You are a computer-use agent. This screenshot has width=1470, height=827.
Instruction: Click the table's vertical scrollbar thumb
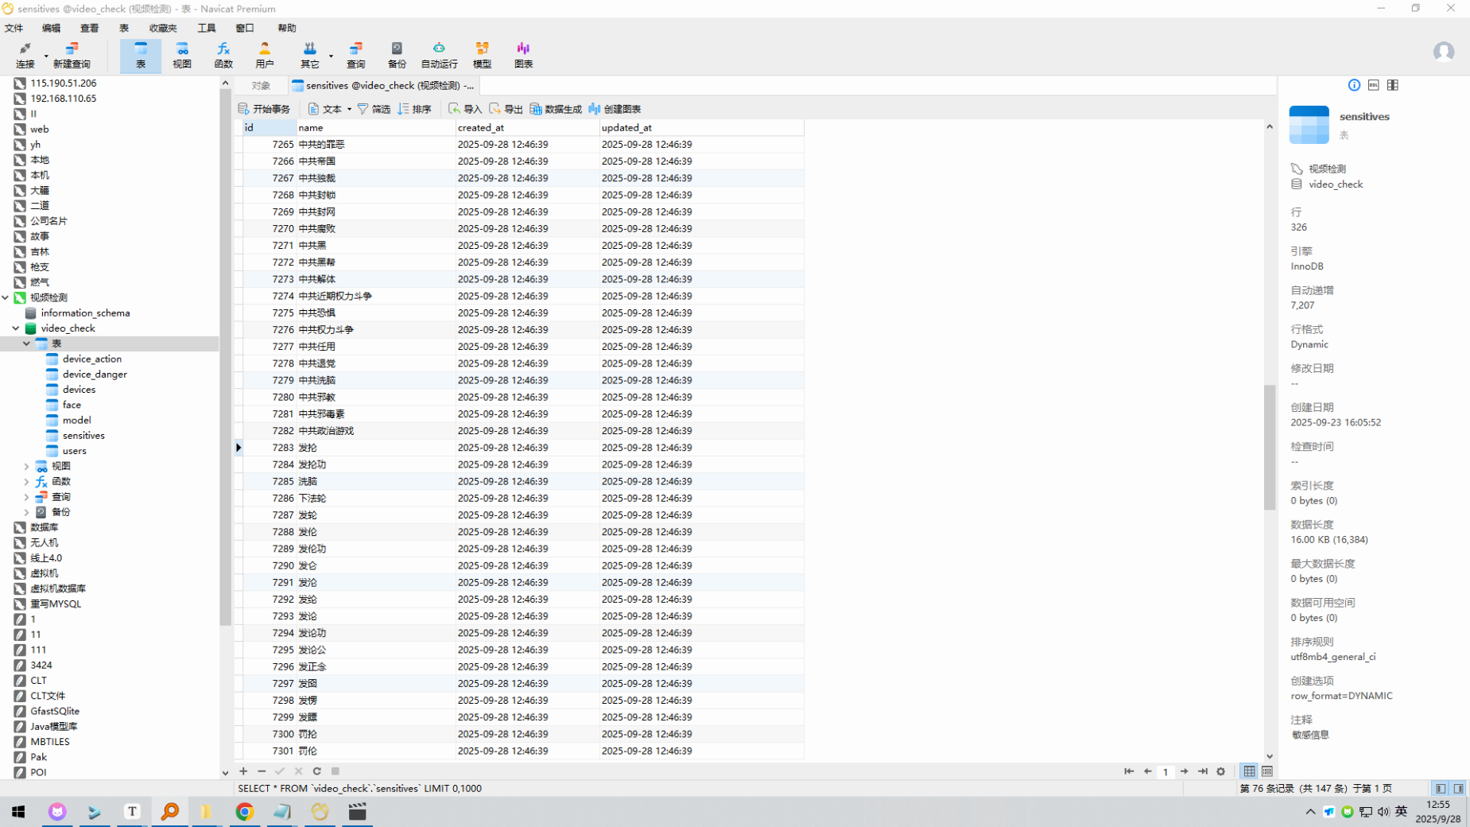(1269, 445)
